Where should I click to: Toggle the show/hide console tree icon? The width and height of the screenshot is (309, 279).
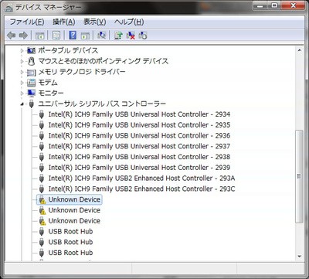point(40,36)
